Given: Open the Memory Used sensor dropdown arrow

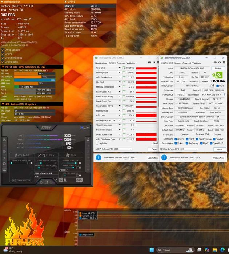Looking at the screenshot, I should coord(120,110).
